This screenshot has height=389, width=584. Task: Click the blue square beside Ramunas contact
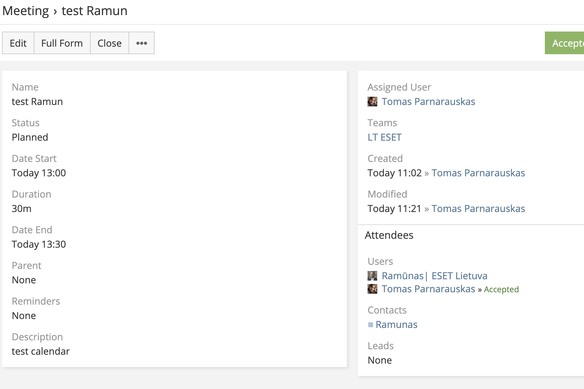(x=371, y=325)
